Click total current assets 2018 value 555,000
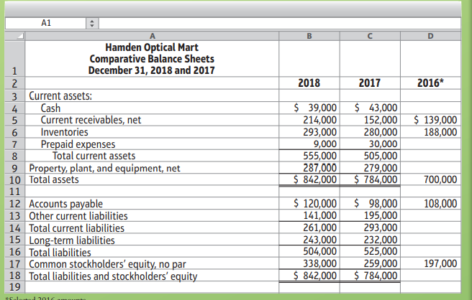Screen dimensions: 472x300 coord(309,156)
